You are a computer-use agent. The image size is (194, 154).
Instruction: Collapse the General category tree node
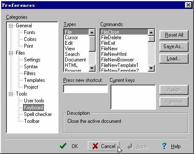11,26
